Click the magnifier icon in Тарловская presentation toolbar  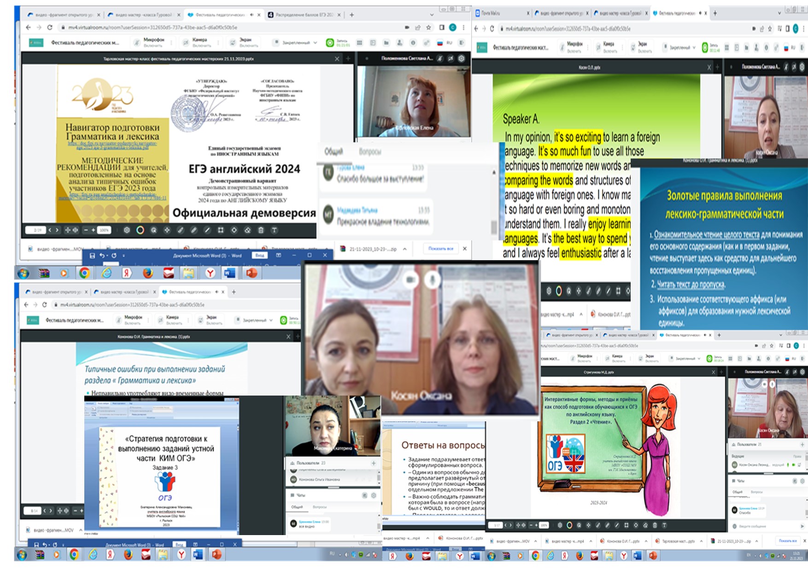click(153, 230)
